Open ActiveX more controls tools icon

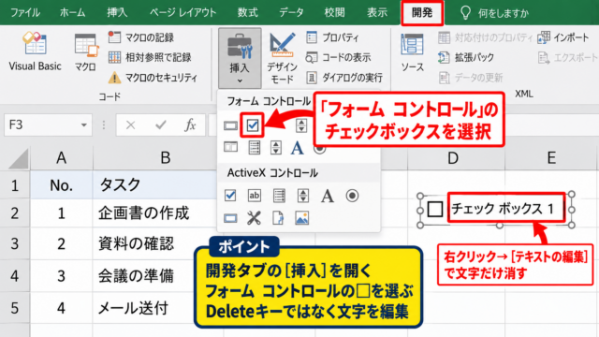(254, 218)
